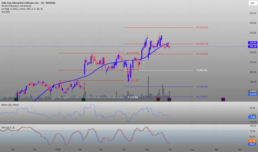Screen dimensions: 258x152
Task: Click the purple lightning event icon near Giu
Action: (x=169, y=99)
